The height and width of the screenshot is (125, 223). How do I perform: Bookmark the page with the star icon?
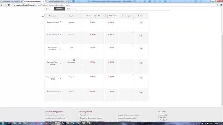point(217,5)
